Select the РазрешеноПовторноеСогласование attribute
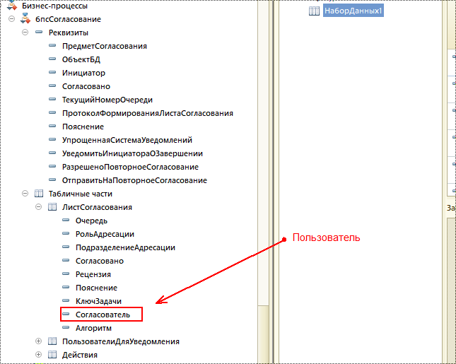 (x=130, y=167)
